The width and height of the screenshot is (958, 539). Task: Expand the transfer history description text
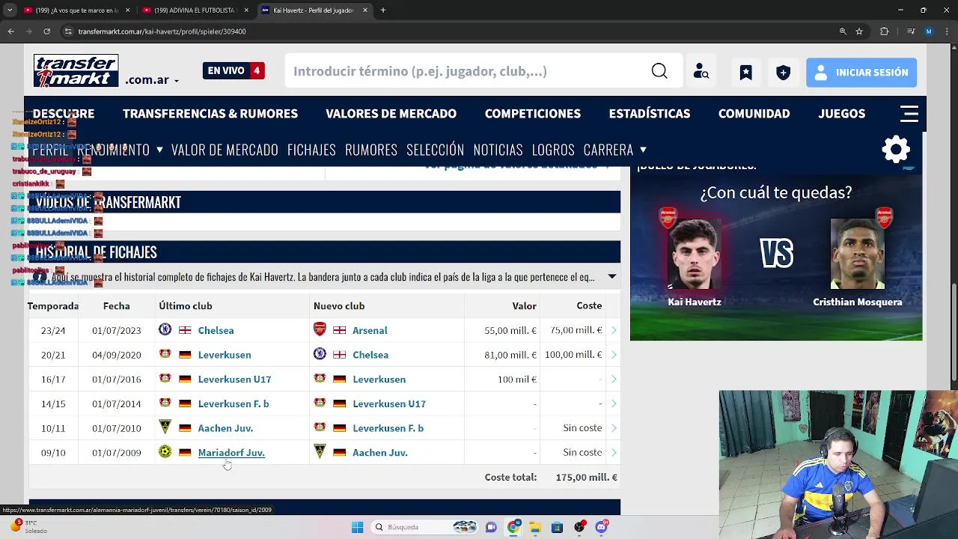(612, 276)
